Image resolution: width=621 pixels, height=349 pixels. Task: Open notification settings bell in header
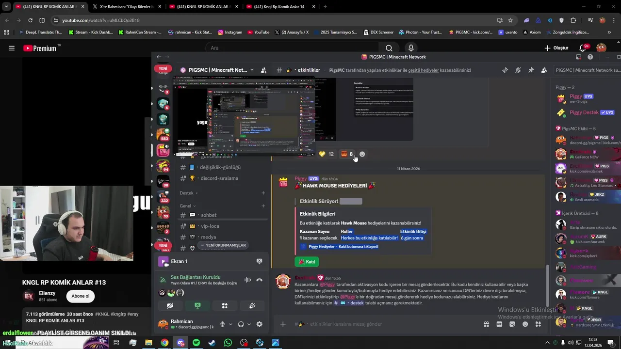click(x=518, y=70)
